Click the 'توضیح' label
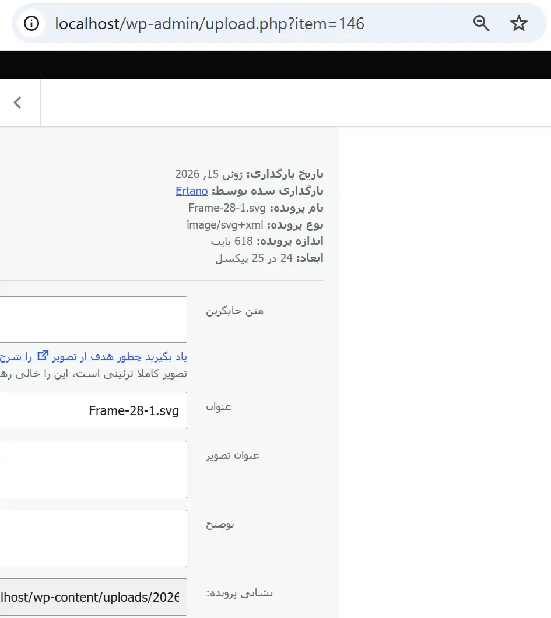 pyautogui.click(x=220, y=525)
